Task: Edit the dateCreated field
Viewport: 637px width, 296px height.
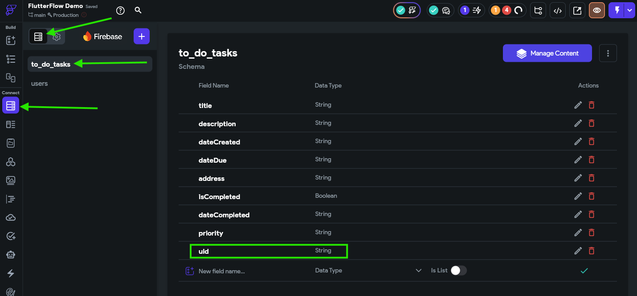Action: (578, 141)
